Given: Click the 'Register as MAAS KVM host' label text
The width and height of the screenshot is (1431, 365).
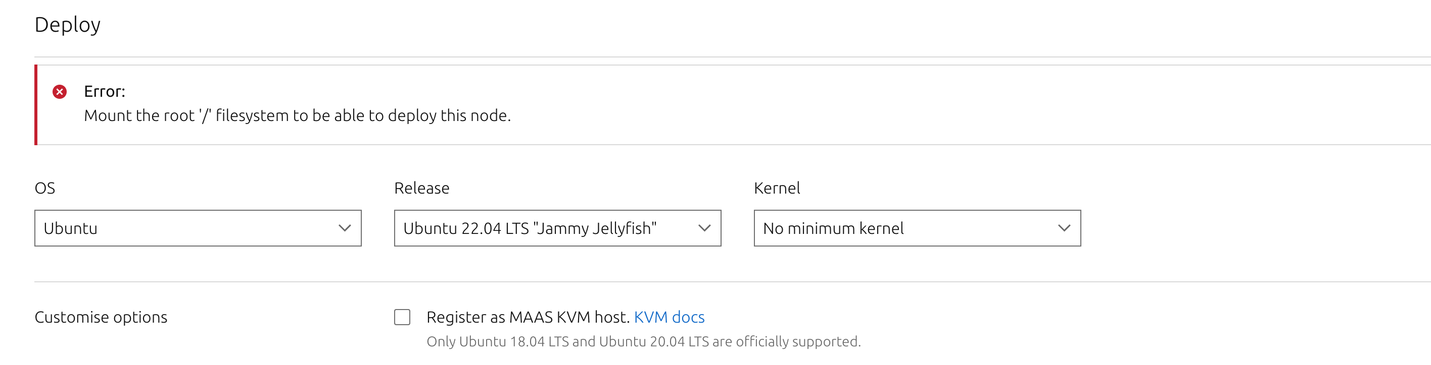Looking at the screenshot, I should tap(528, 318).
